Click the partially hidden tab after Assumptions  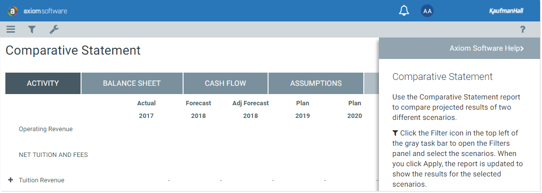pos(371,83)
